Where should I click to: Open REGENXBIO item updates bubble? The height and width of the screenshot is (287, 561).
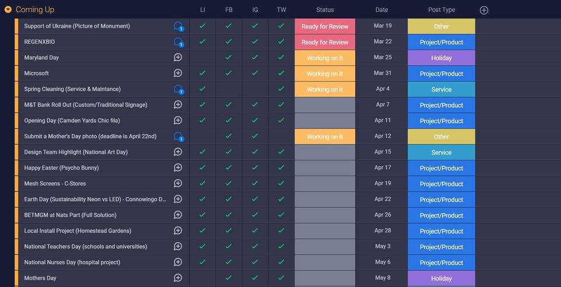178,42
